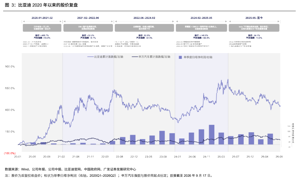Select the period header 2024.02–2025.05

(201, 18)
